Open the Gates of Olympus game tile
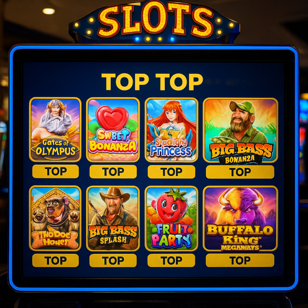 point(55,129)
